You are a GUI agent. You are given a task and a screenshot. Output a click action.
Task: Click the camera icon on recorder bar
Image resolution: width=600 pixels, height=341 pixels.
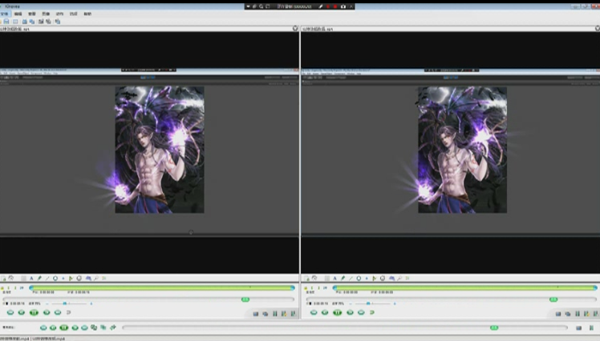(x=343, y=6)
